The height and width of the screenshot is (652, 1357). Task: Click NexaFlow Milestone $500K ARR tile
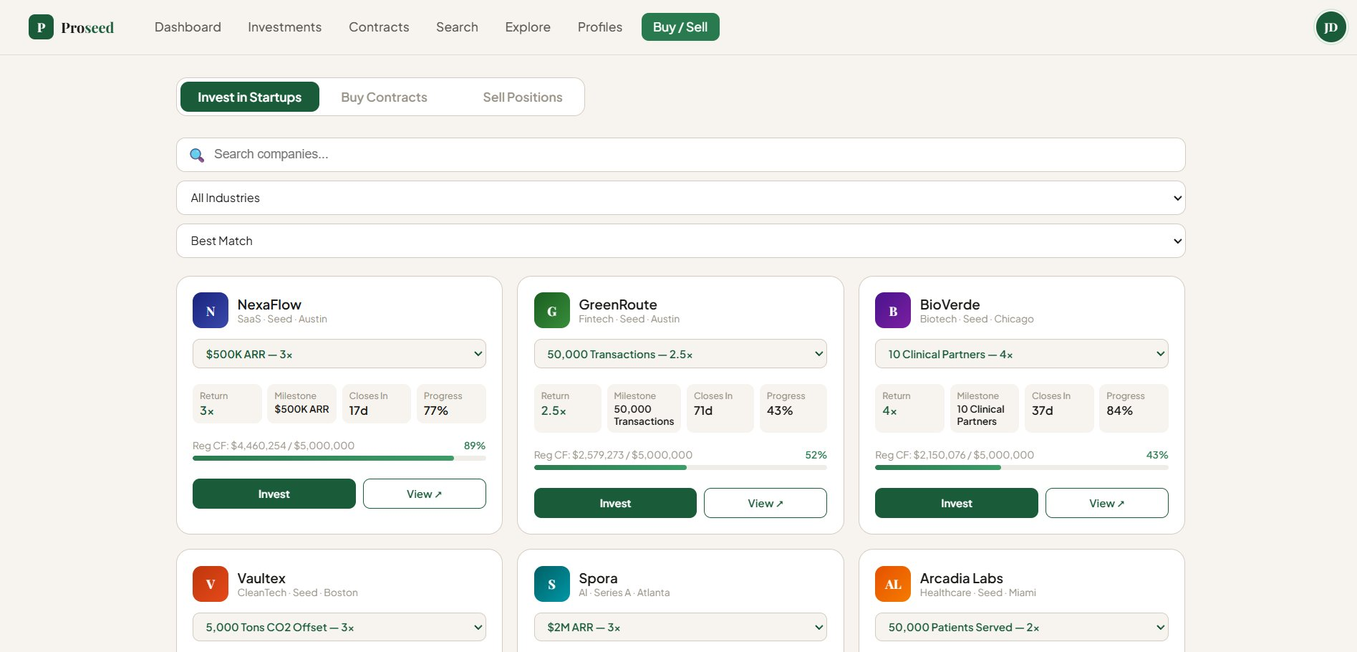[301, 403]
